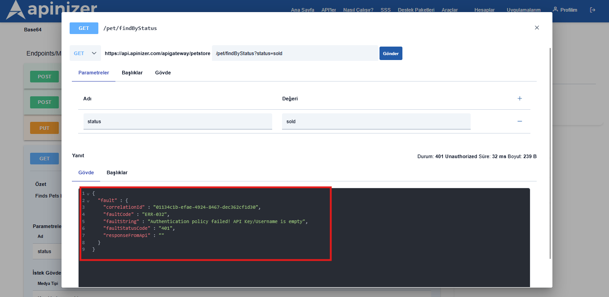The image size is (609, 297).
Task: Select the second POST endpoint in background
Action: (44, 102)
